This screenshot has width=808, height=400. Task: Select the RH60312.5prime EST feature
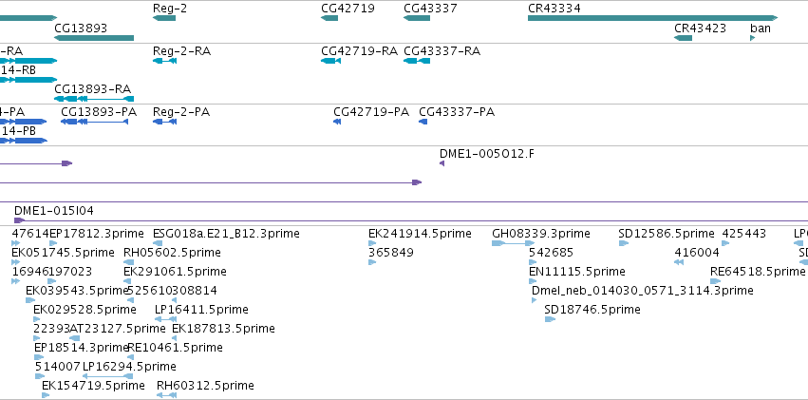(x=166, y=395)
